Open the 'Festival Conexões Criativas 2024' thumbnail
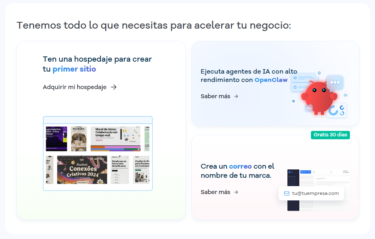375x239 pixels. pyautogui.click(x=82, y=170)
